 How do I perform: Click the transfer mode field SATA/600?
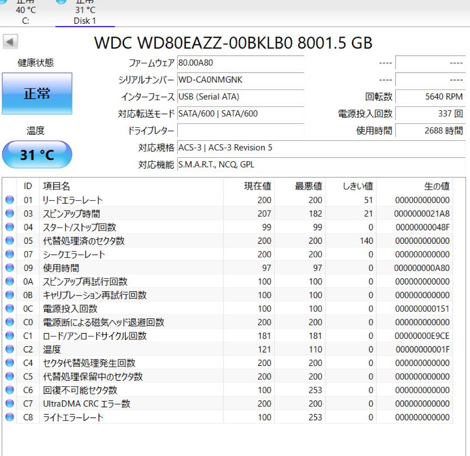(240, 114)
